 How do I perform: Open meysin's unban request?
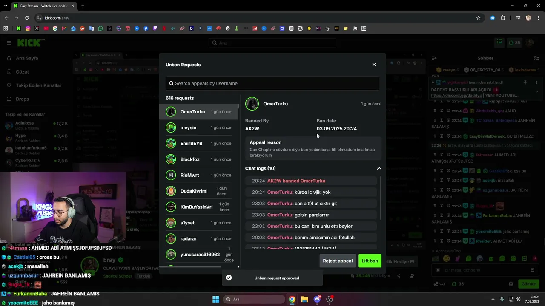[x=199, y=127]
